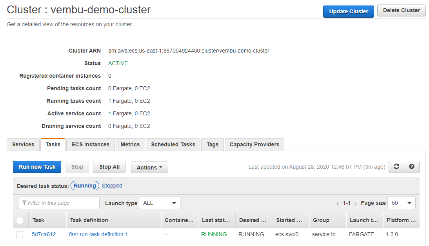Open Launch type ALL dropdown

tap(160, 203)
